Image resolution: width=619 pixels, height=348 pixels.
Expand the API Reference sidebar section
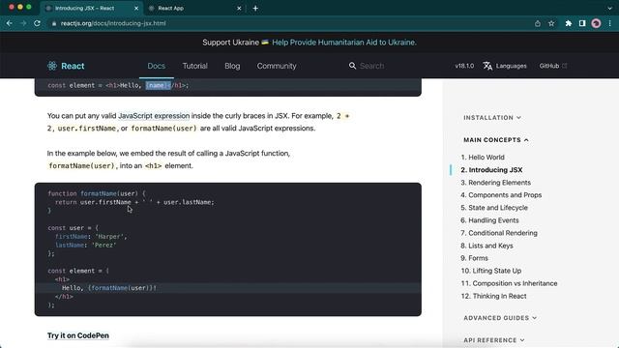click(494, 339)
